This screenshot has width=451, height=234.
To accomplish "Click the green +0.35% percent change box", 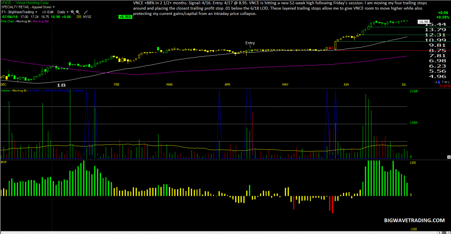I will pos(125,17).
